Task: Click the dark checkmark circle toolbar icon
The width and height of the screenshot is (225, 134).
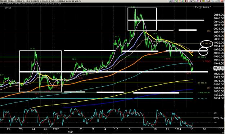Action: click(209, 1)
